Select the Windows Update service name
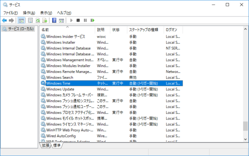This screenshot has height=156, width=249. [60, 89]
